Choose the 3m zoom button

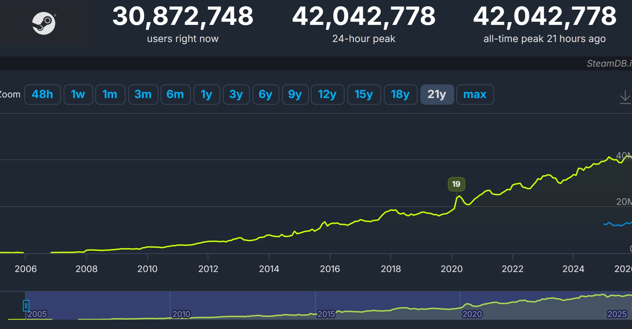coord(143,94)
